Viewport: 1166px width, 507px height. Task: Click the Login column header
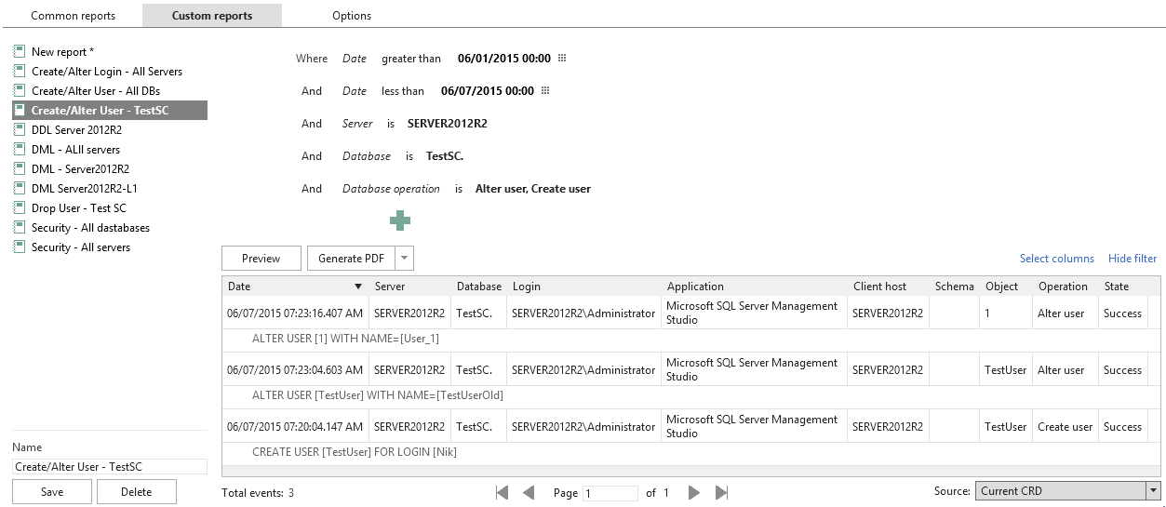click(584, 287)
